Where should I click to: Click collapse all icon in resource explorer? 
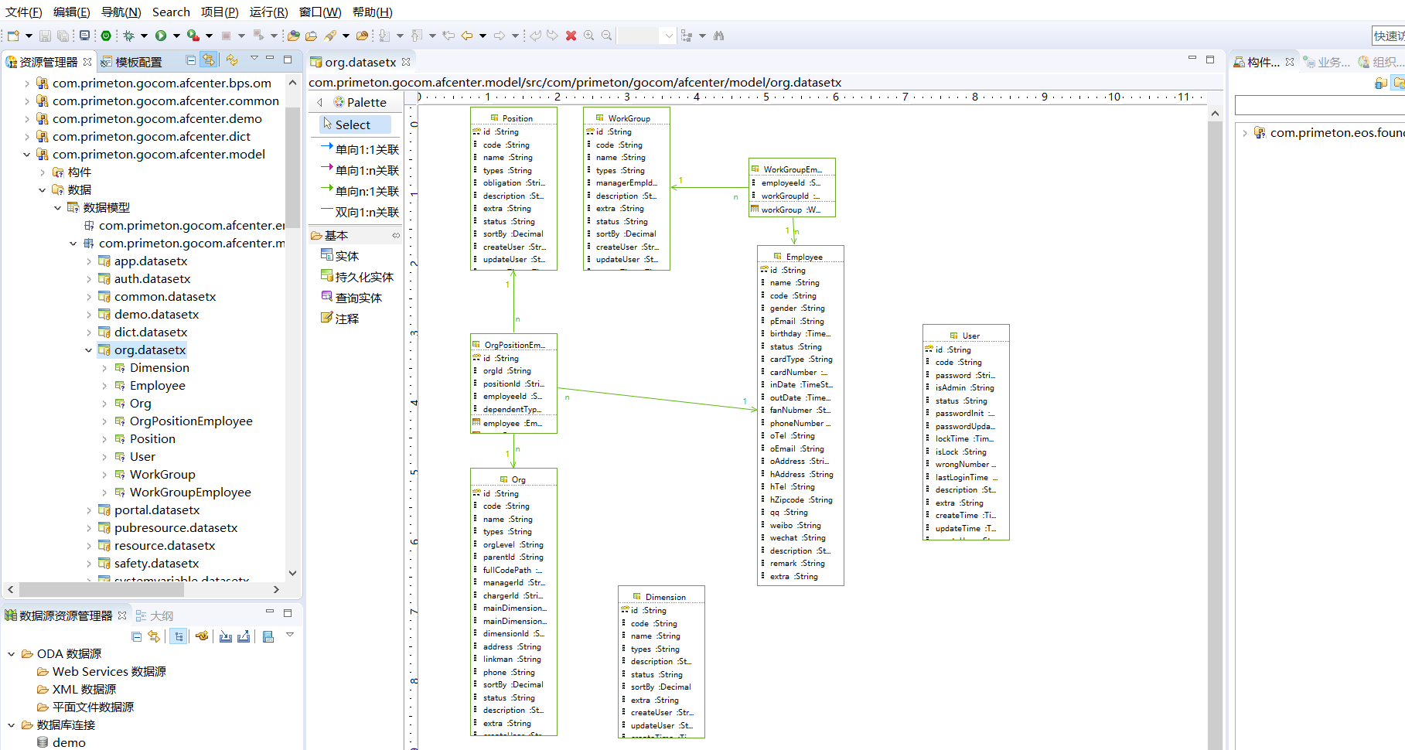pos(191,60)
